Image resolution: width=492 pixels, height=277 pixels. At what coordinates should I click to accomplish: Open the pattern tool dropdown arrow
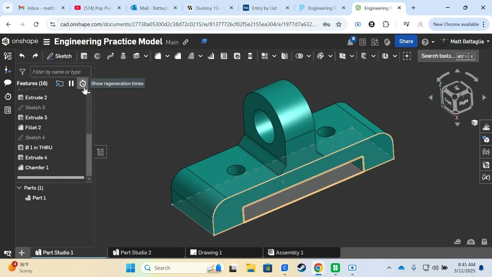point(274,56)
